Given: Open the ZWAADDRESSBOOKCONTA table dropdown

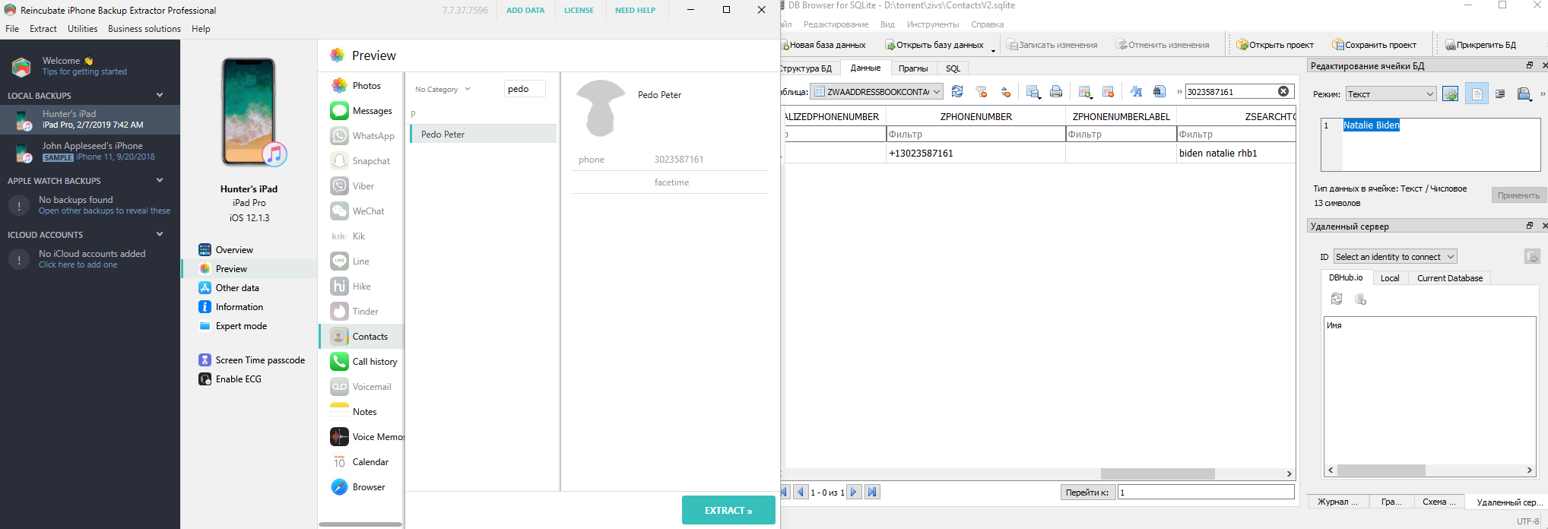Looking at the screenshot, I should [x=877, y=92].
